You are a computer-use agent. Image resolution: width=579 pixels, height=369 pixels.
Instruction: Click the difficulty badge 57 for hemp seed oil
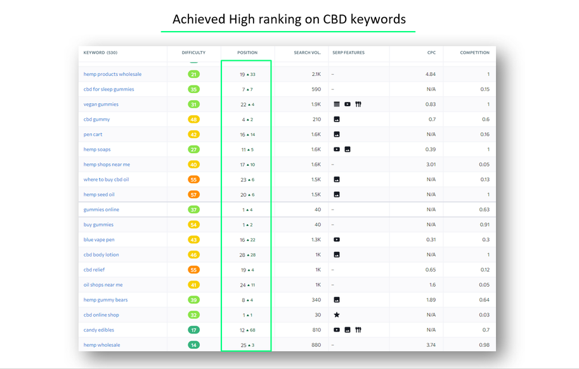point(193,195)
